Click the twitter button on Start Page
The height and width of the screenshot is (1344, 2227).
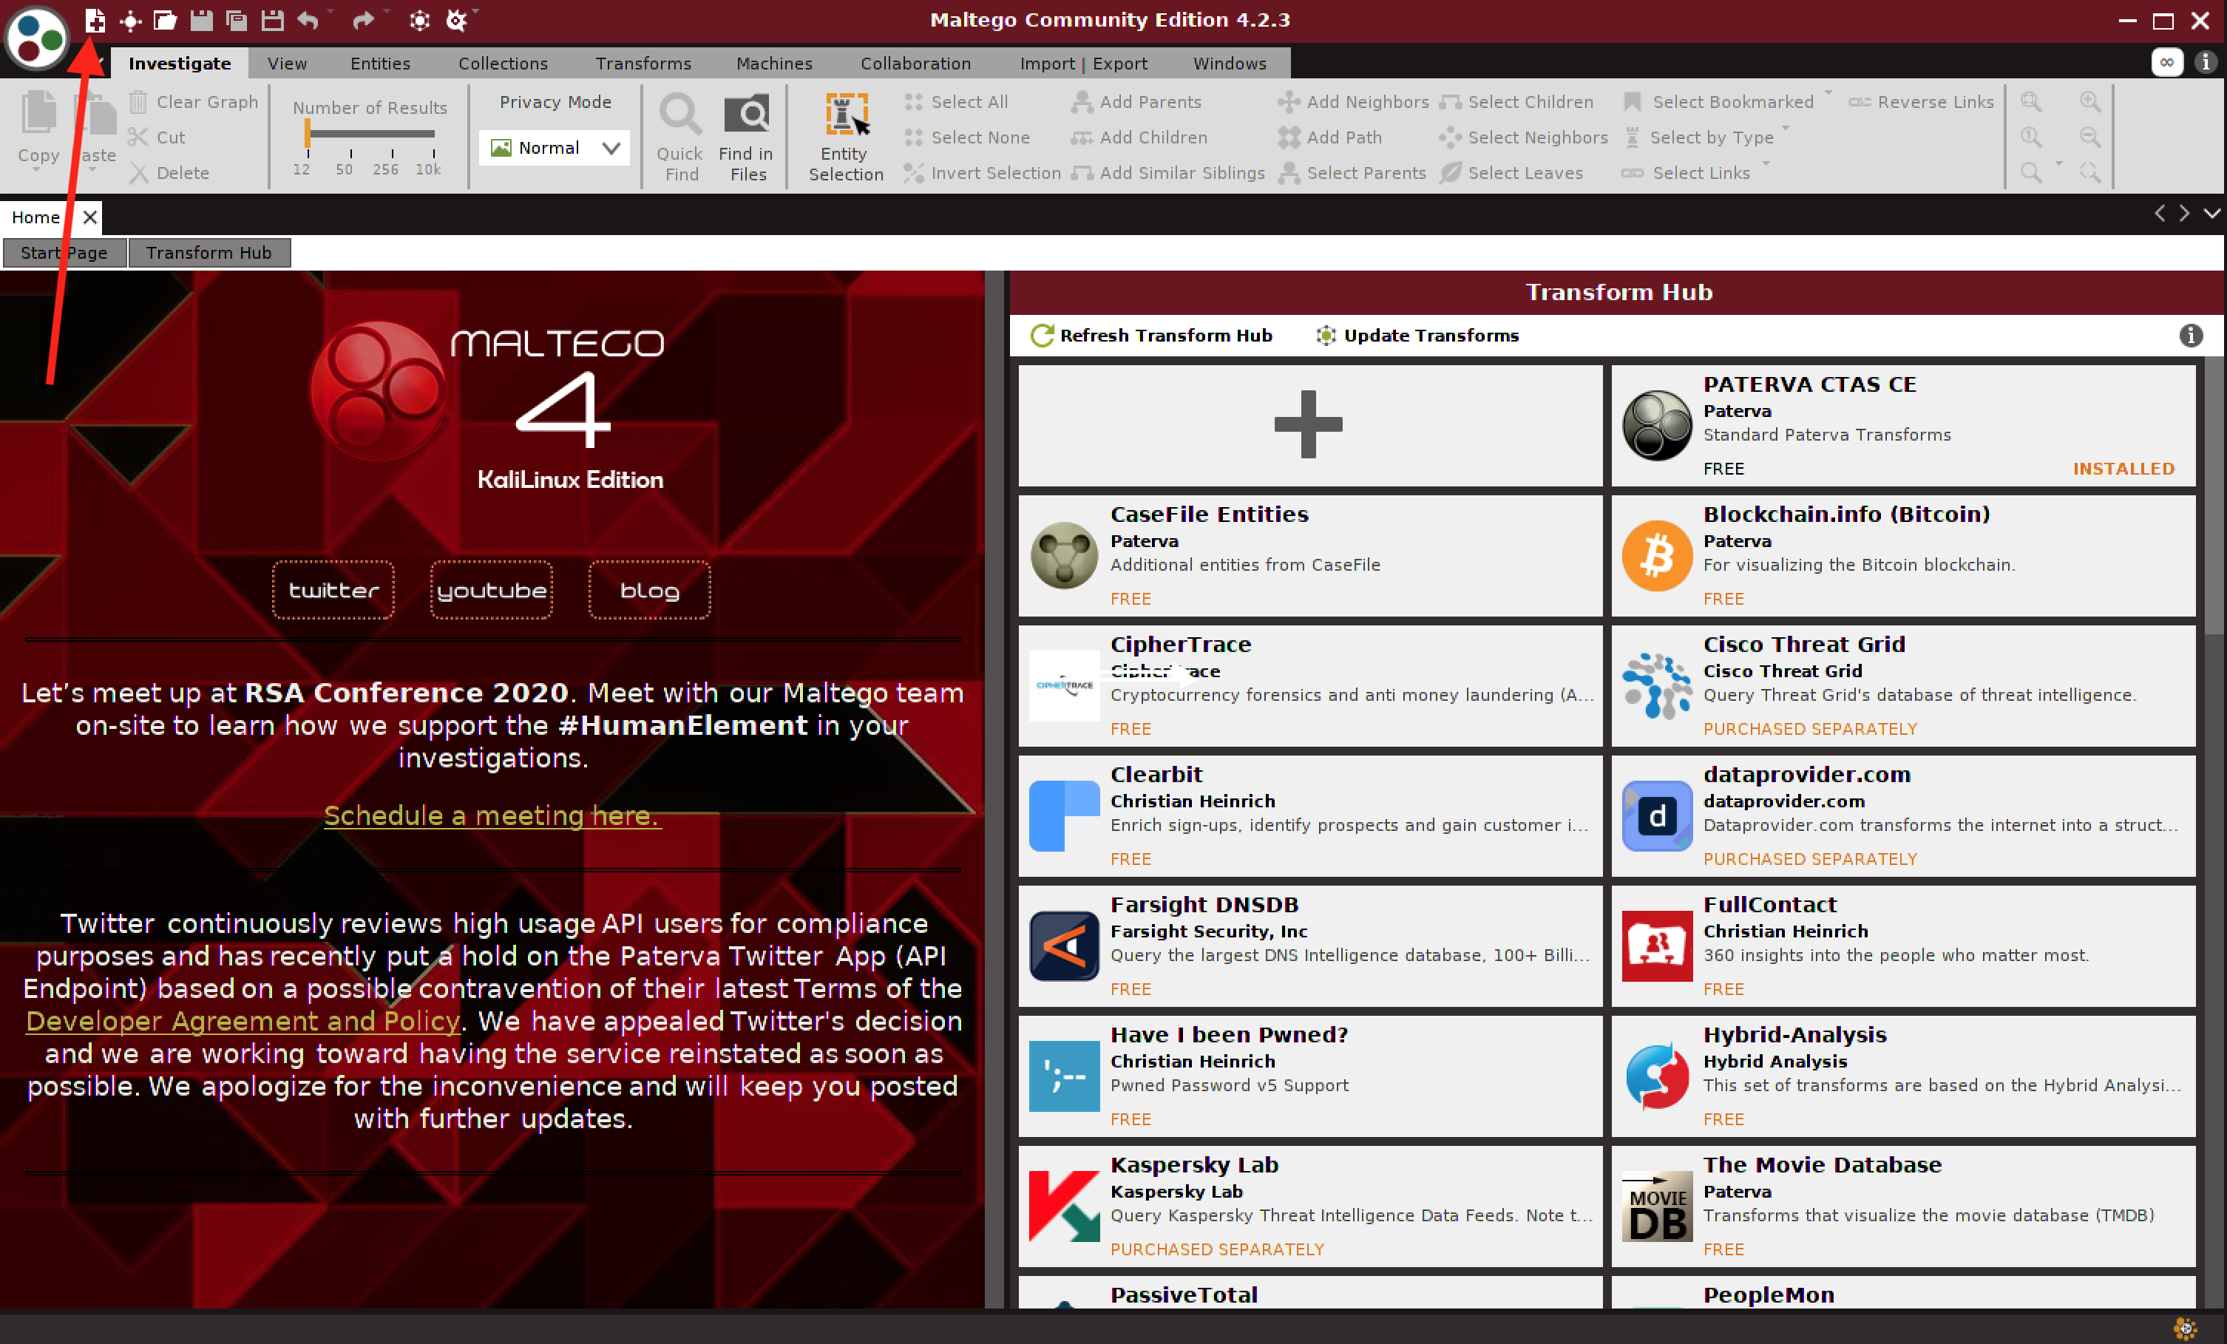point(333,590)
